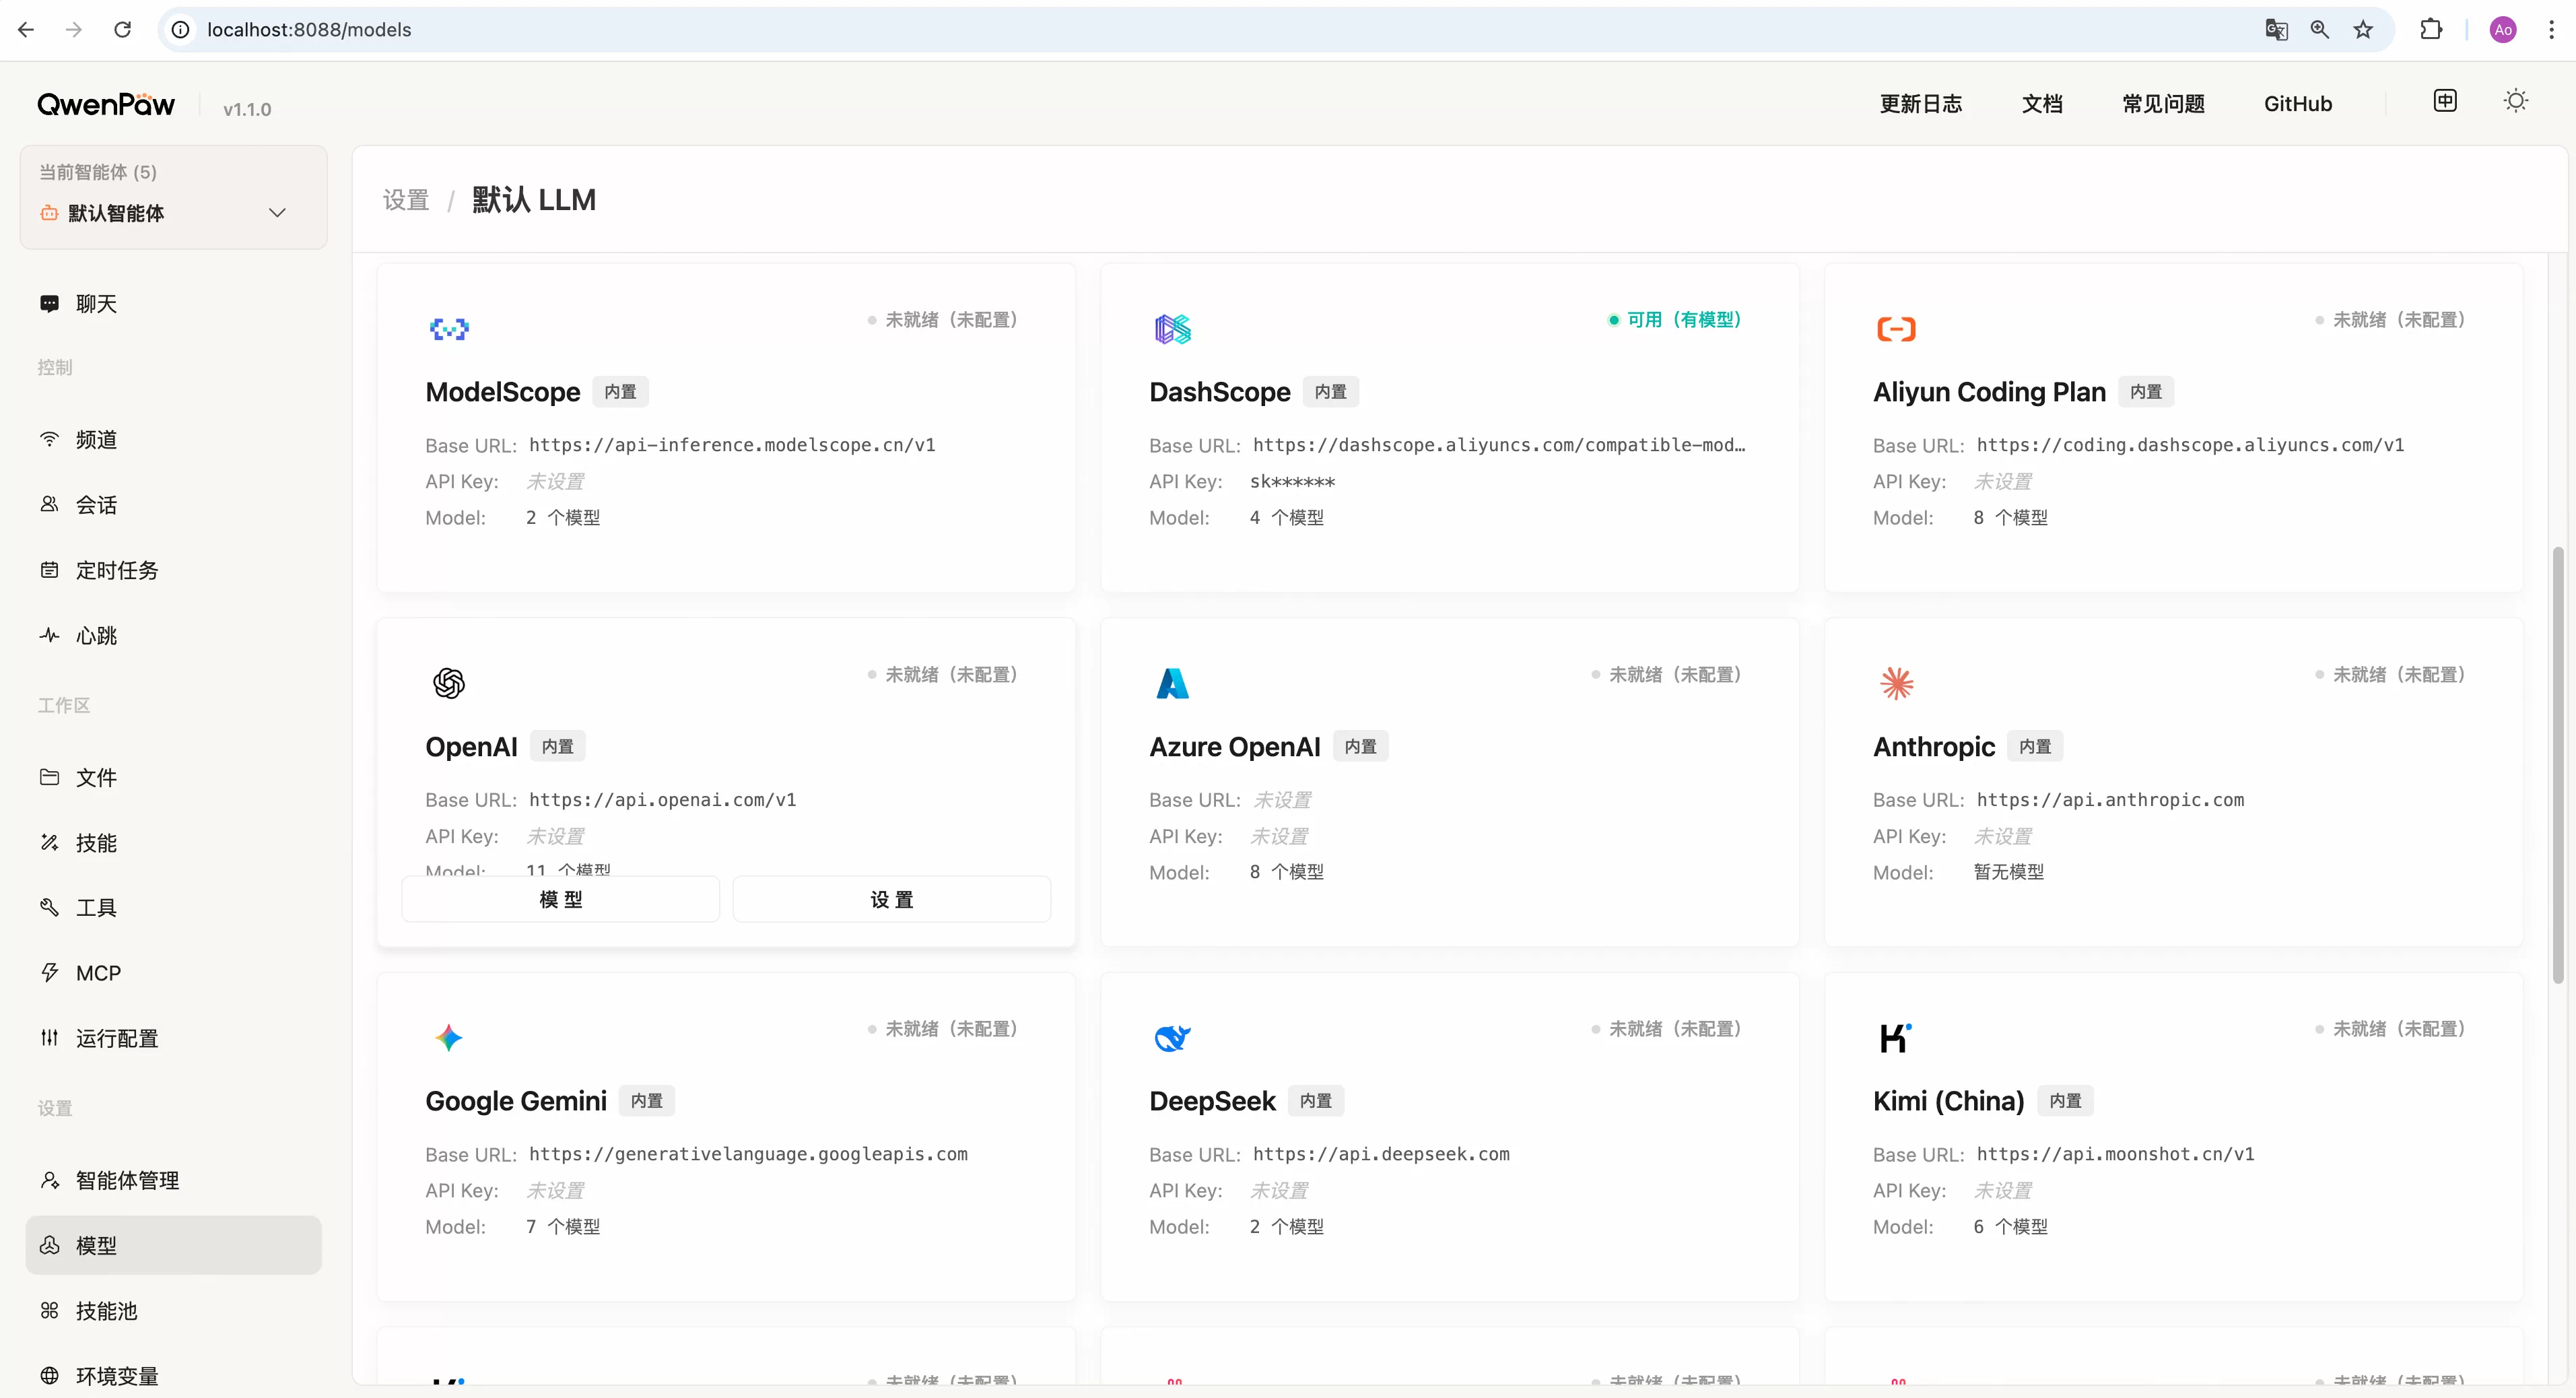Open the GitHub link in the header

click(x=2297, y=103)
